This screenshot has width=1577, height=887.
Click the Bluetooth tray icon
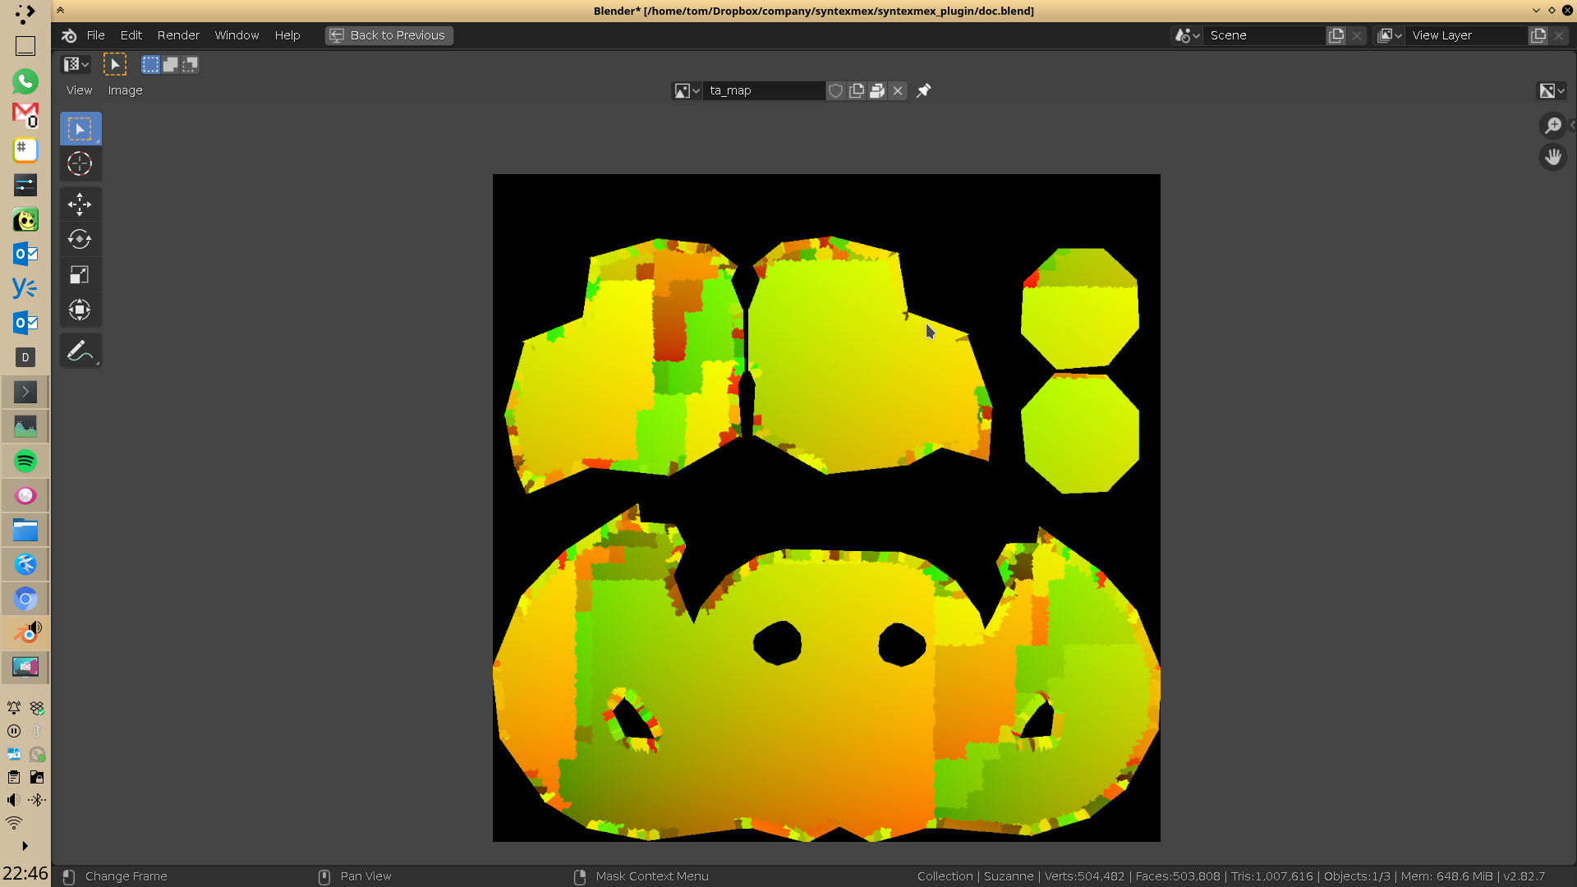pyautogui.click(x=37, y=800)
